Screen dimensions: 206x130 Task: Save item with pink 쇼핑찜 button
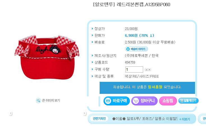pyautogui.click(x=168, y=101)
